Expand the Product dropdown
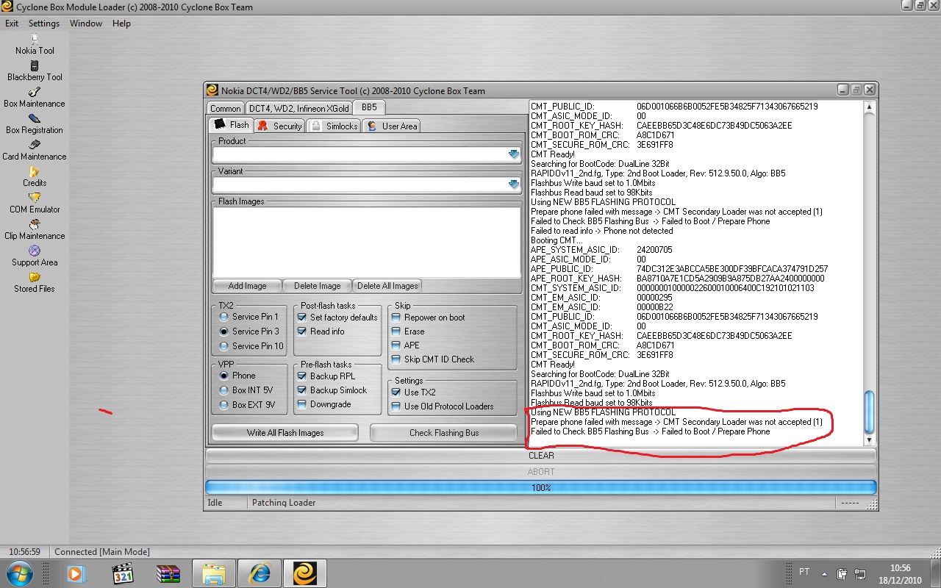 (514, 154)
